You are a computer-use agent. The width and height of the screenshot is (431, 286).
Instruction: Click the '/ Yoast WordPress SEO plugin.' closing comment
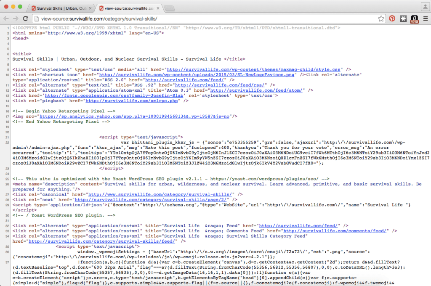pyautogui.click(x=64, y=215)
